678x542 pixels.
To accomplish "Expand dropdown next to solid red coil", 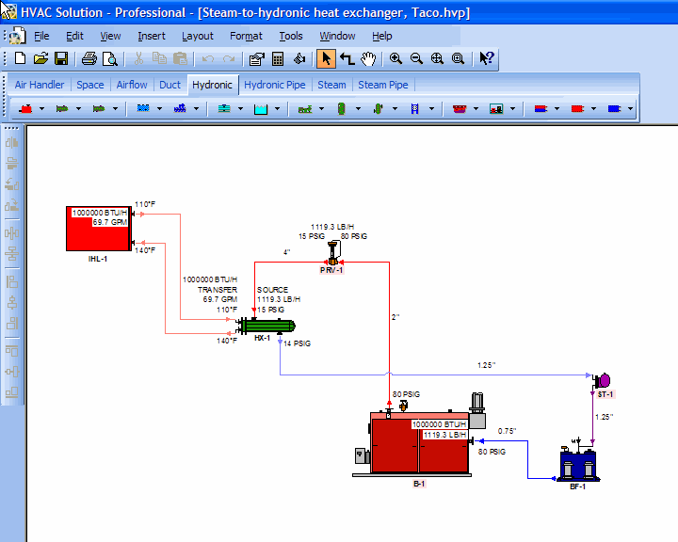I will tap(593, 109).
